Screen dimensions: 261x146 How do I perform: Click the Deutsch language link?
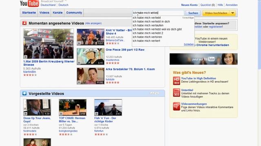(x=63, y=5)
